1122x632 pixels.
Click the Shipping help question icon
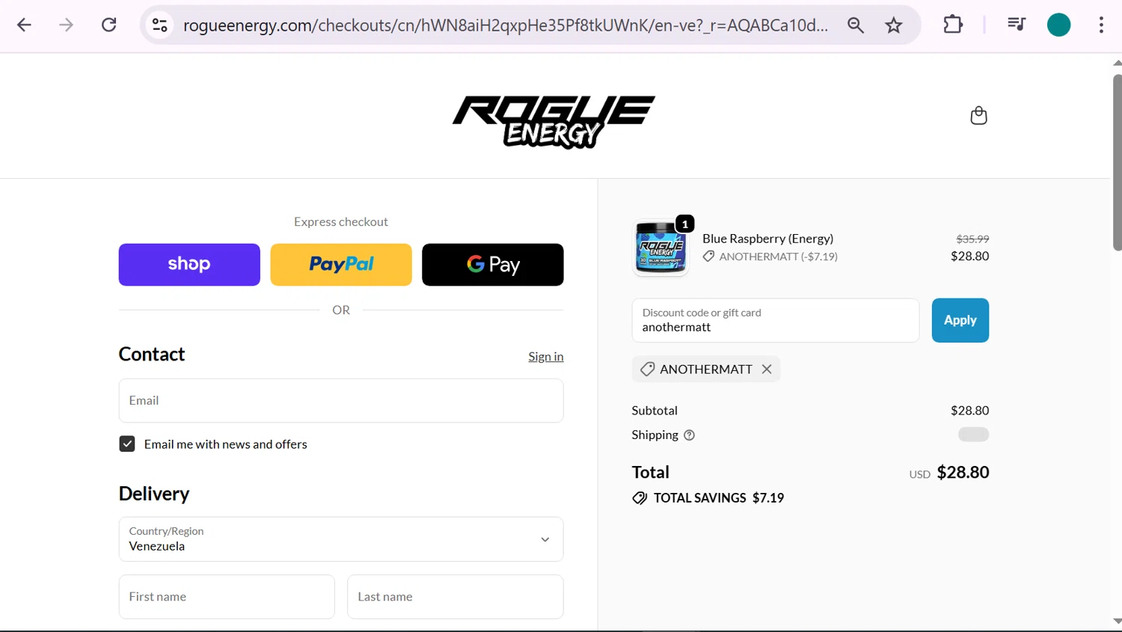(x=689, y=435)
